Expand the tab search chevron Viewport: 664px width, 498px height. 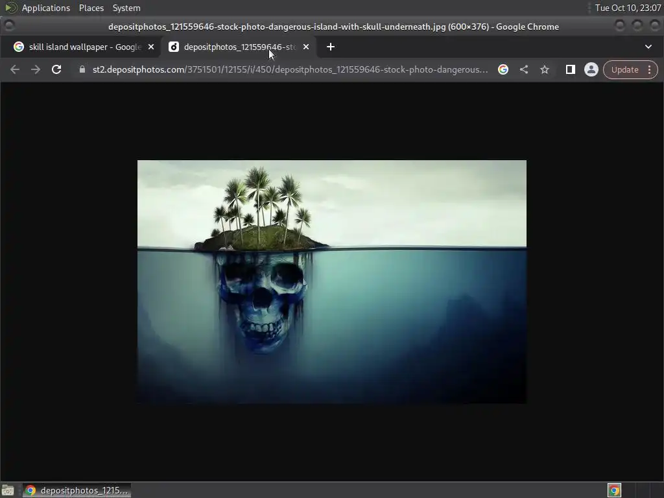coord(648,47)
